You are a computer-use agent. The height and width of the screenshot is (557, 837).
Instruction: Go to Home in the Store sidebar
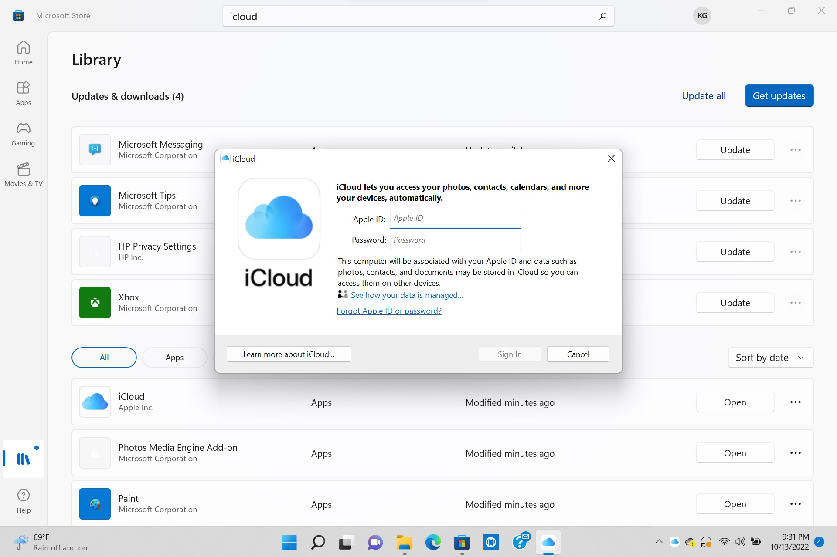point(23,53)
